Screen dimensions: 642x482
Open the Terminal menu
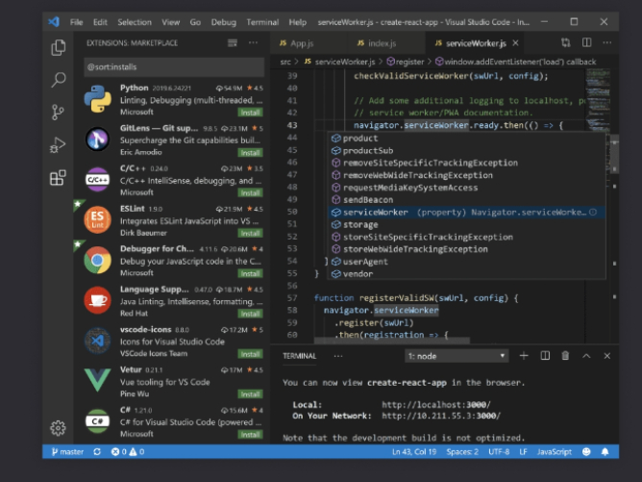262,22
